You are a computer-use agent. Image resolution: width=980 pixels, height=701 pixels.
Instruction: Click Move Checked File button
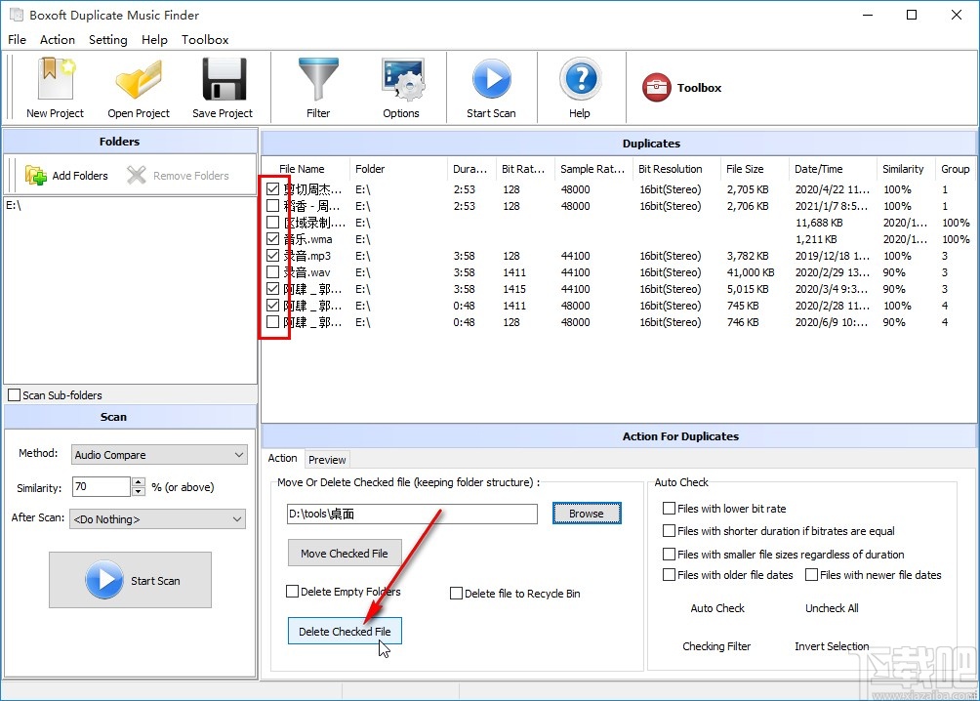[345, 554]
